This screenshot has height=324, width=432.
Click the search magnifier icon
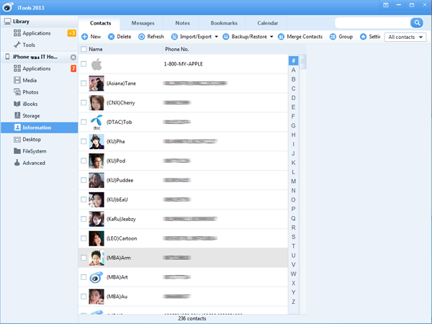(416, 23)
